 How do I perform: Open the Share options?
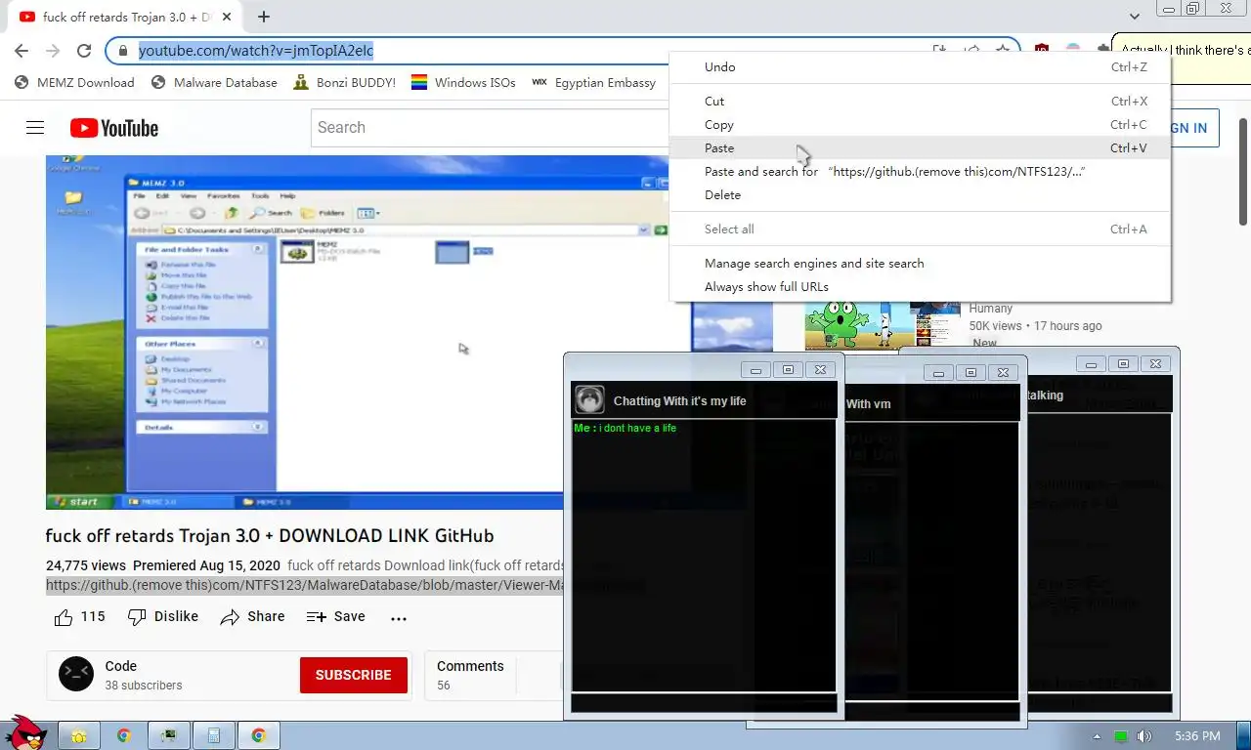252,617
